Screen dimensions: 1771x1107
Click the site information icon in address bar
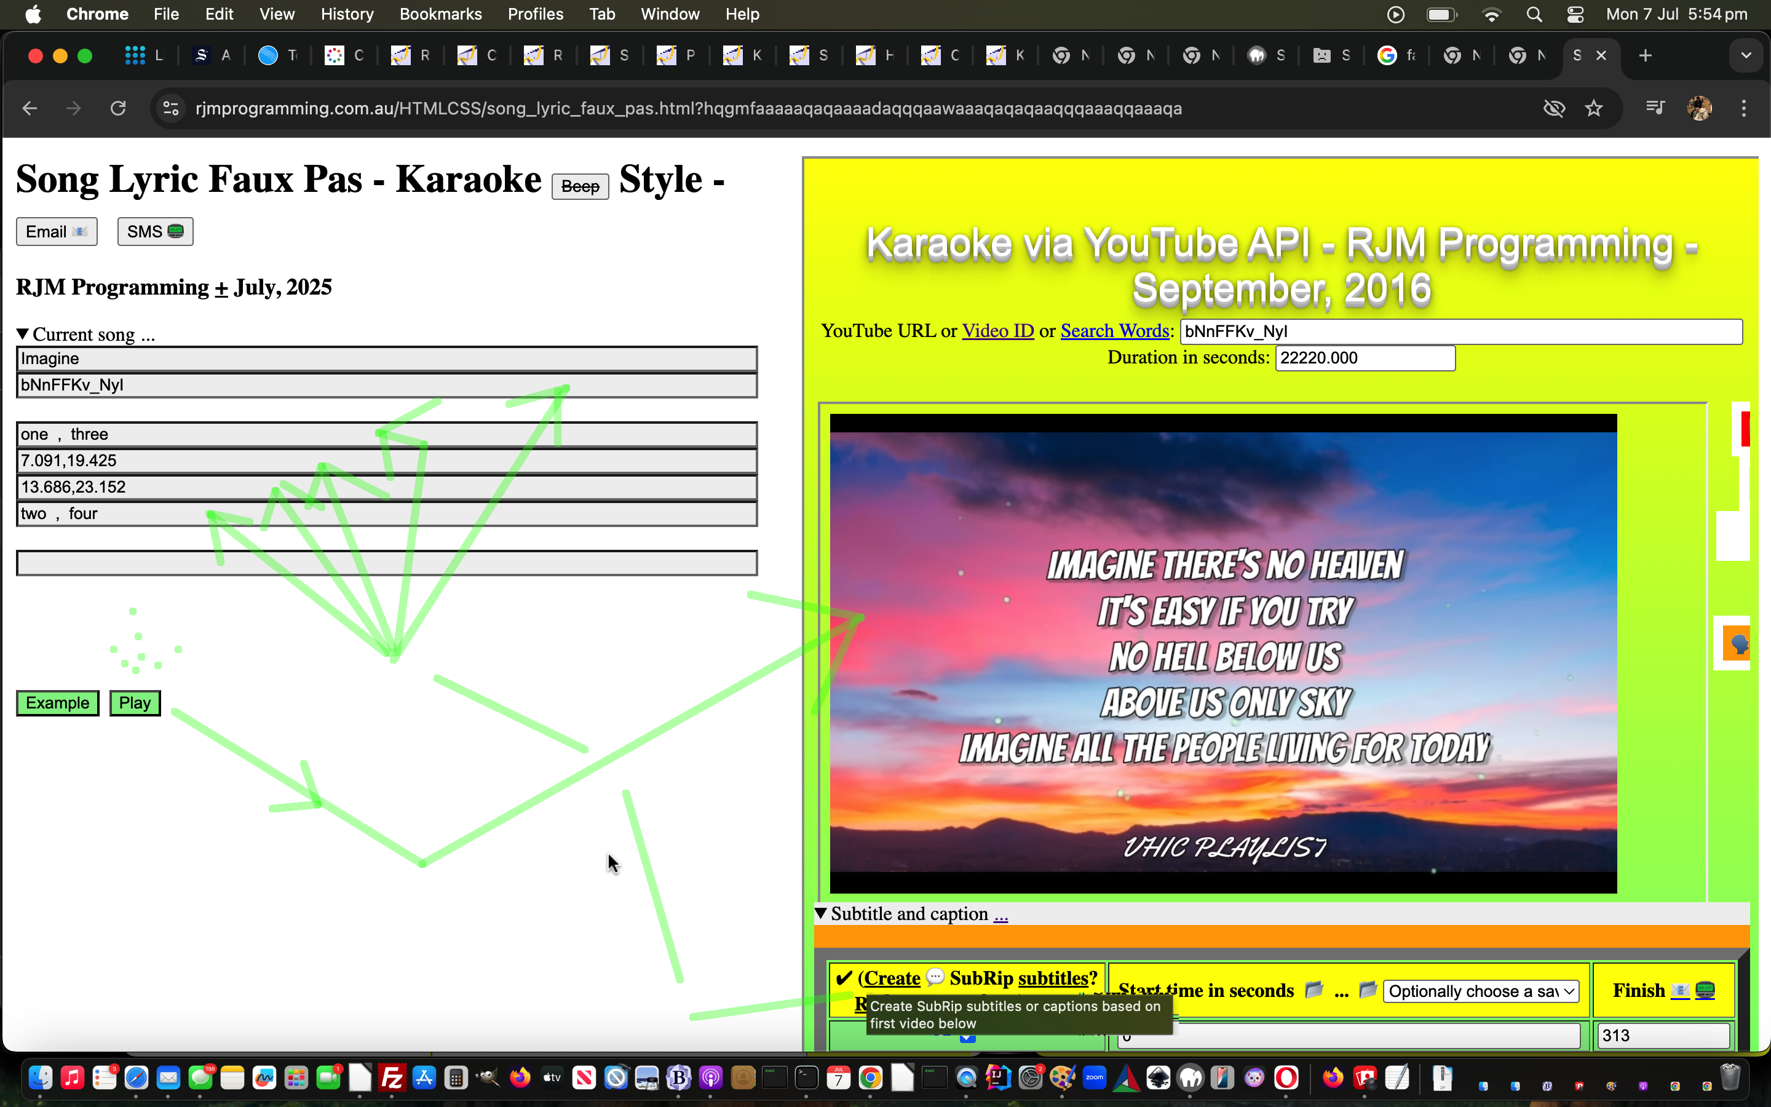tap(171, 108)
